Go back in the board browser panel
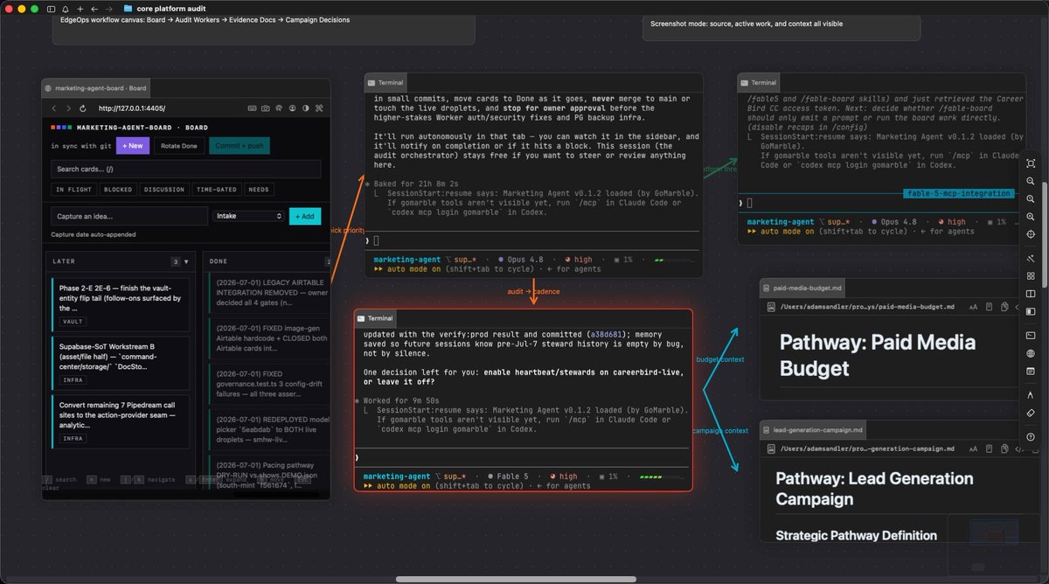 point(53,108)
